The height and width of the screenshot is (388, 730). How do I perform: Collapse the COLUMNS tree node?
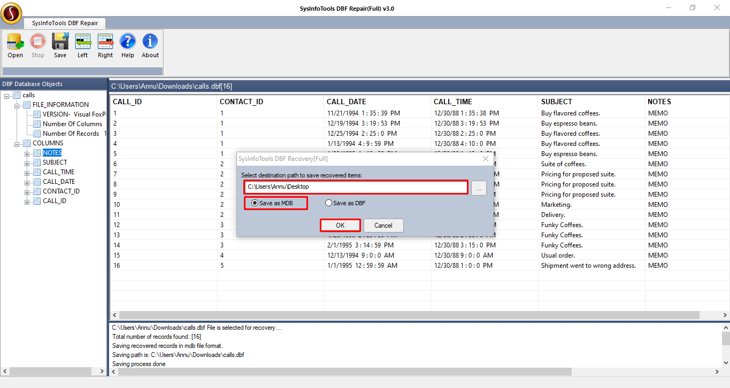(17, 143)
